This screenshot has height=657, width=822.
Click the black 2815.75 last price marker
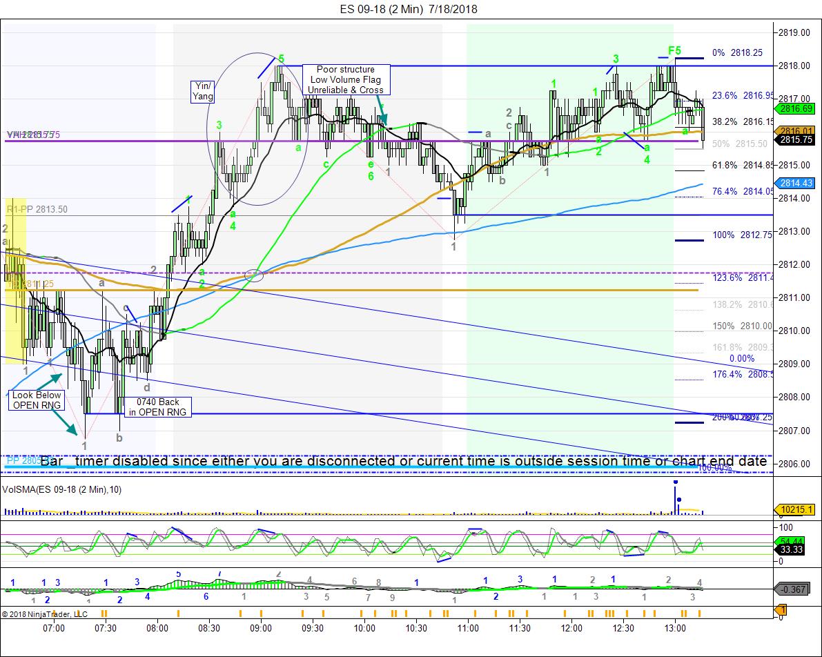coord(795,140)
